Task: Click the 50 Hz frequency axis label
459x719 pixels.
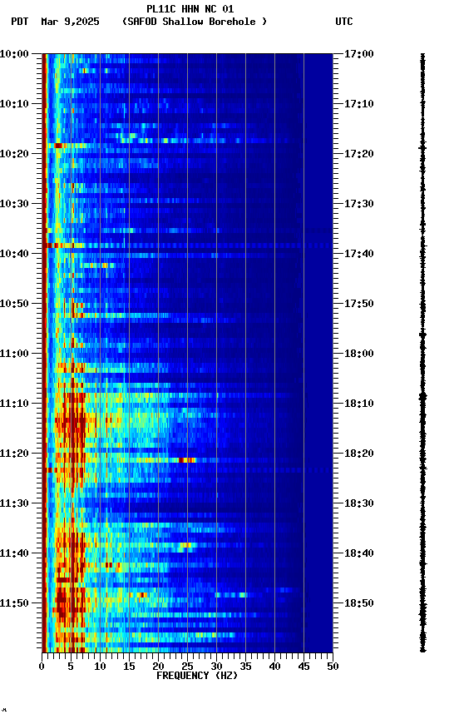Action: [333, 667]
